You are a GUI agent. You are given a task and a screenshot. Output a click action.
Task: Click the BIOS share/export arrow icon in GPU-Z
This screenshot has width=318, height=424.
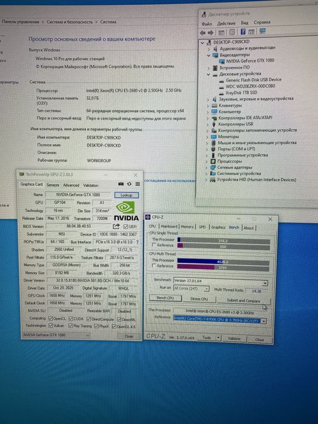point(116,227)
